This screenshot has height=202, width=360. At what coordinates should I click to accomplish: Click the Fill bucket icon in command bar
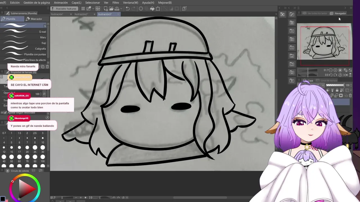pos(152,8)
